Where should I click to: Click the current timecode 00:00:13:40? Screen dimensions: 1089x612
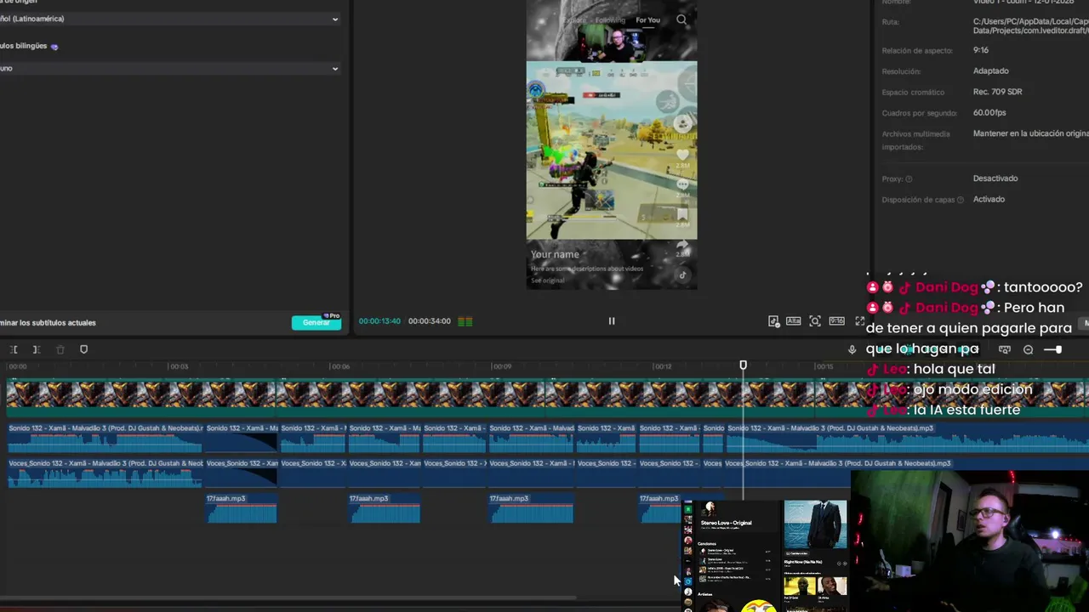(379, 321)
